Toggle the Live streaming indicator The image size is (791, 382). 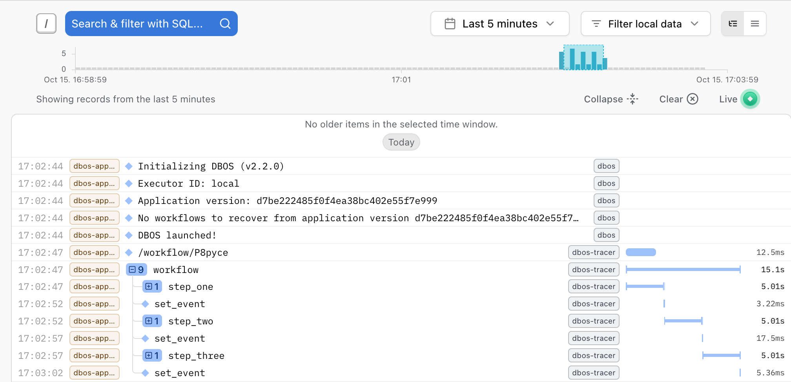(x=750, y=99)
